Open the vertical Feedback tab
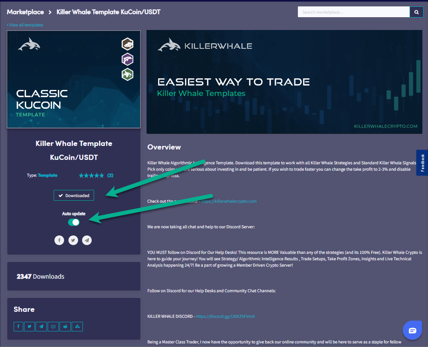 [x=422, y=163]
